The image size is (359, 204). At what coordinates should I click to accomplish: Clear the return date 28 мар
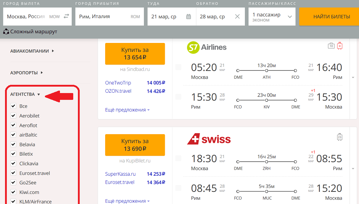point(237,16)
